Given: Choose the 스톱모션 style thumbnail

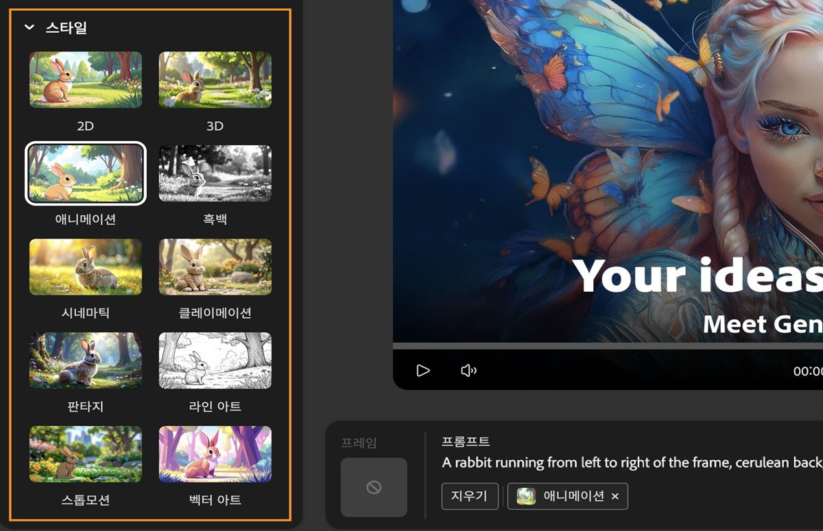Looking at the screenshot, I should click(86, 454).
